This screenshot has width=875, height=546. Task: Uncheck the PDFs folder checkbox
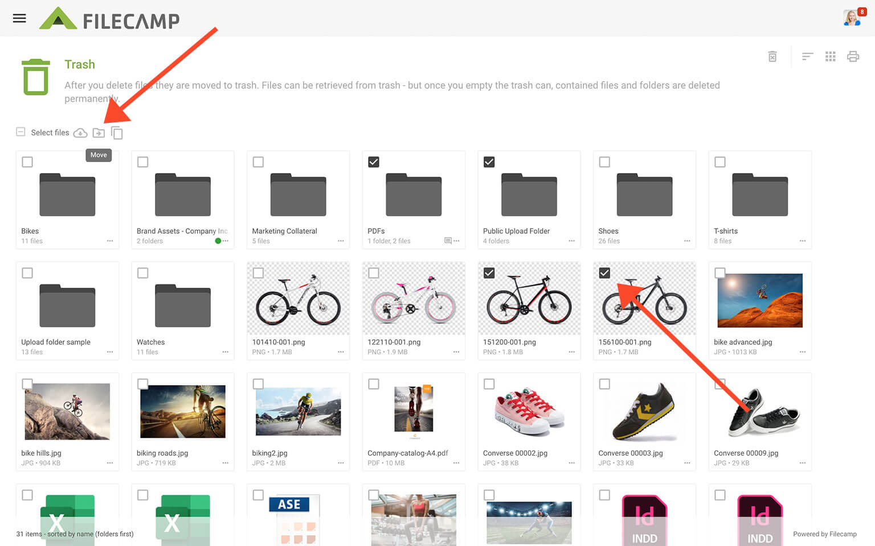374,162
